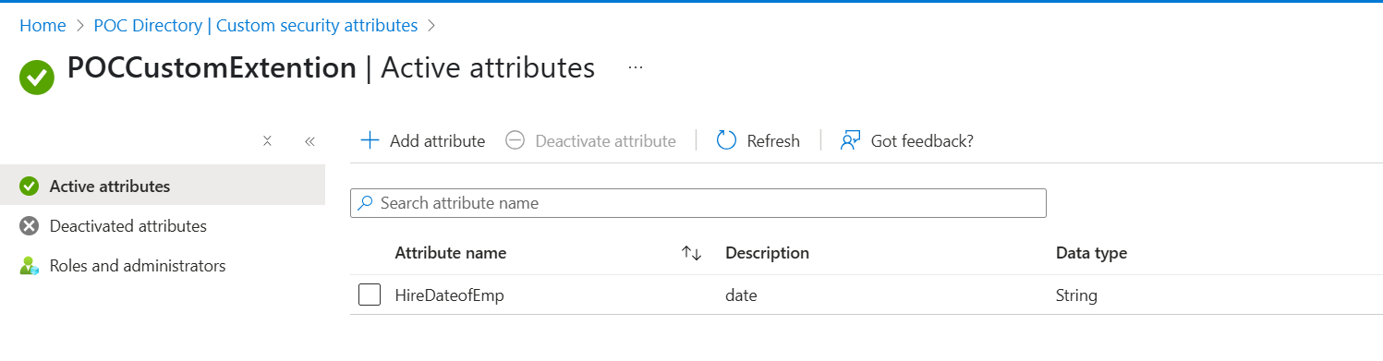Click the search magnifier icon

click(x=366, y=203)
